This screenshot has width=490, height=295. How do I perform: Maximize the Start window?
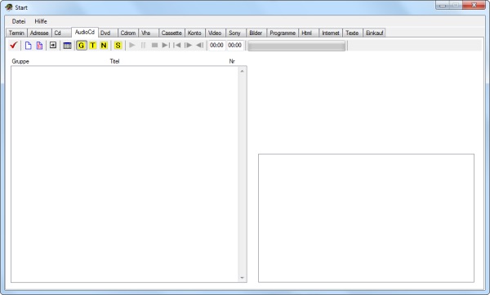coord(456,6)
